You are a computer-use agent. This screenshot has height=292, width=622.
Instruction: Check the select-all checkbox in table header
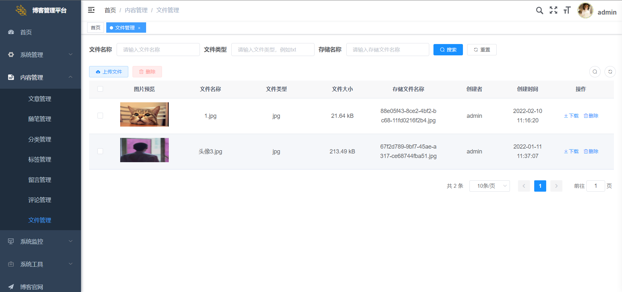click(x=100, y=89)
